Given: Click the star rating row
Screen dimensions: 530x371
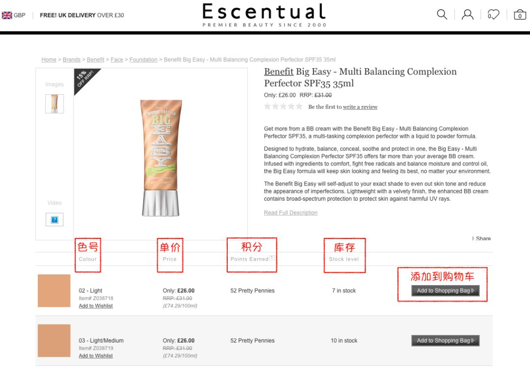Looking at the screenshot, I should click(283, 106).
